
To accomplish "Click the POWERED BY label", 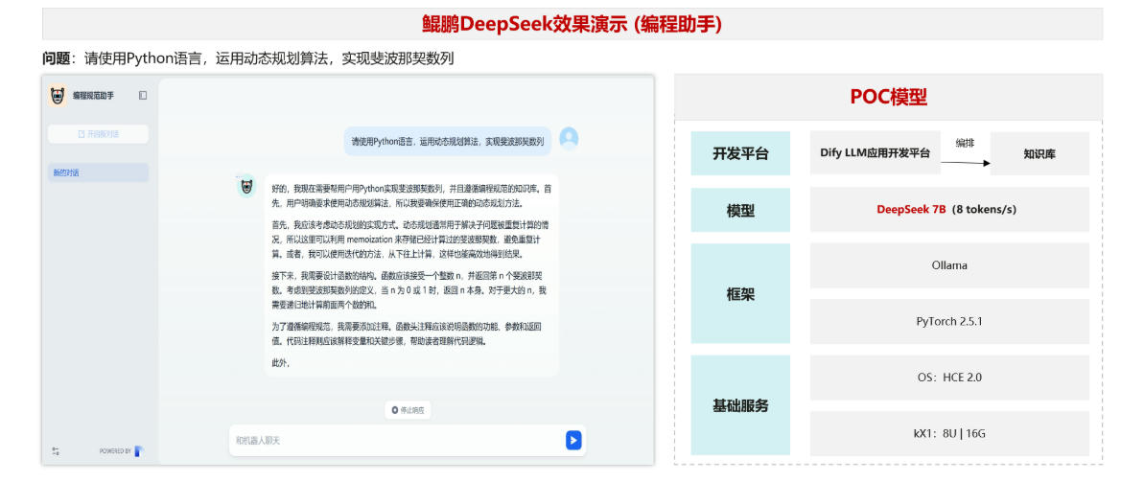I will pyautogui.click(x=115, y=451).
